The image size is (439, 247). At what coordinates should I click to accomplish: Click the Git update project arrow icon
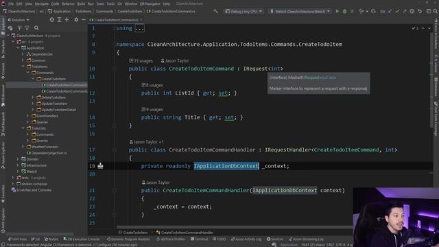(x=390, y=12)
